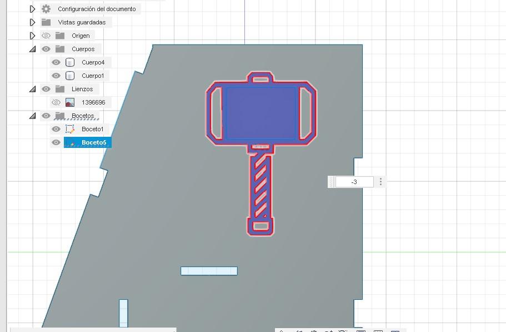Screen dimensions: 506x332
Task: Collapse the Bocetos folder
Action: 32,116
